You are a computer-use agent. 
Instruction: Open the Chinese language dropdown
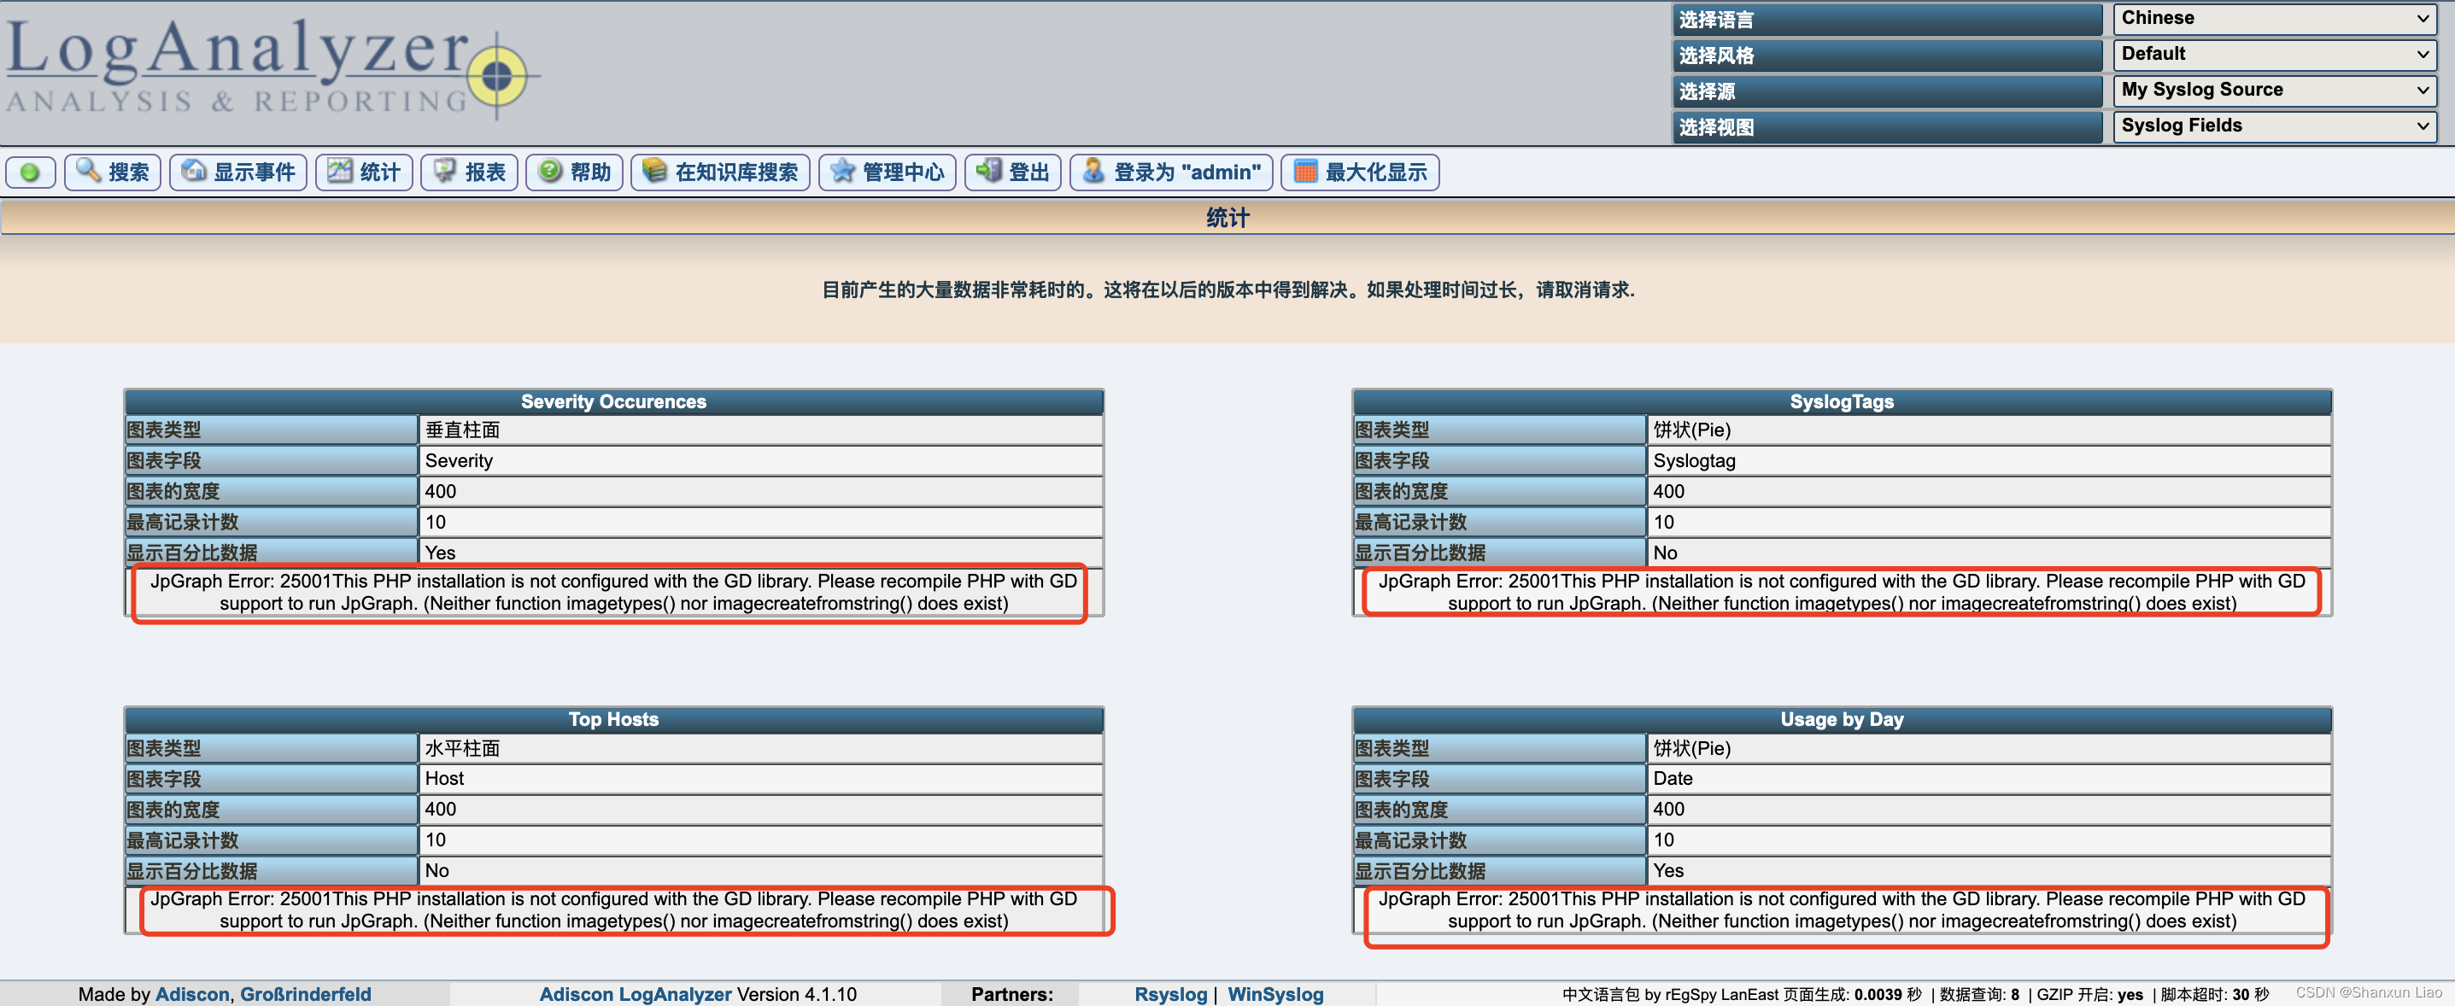pyautogui.click(x=2274, y=17)
